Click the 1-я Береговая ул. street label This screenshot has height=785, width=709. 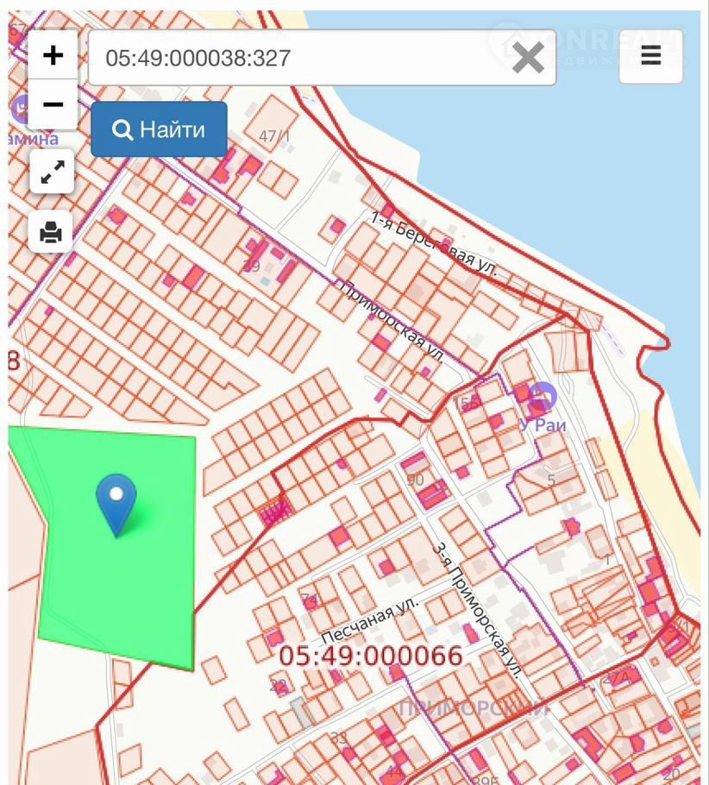(434, 244)
